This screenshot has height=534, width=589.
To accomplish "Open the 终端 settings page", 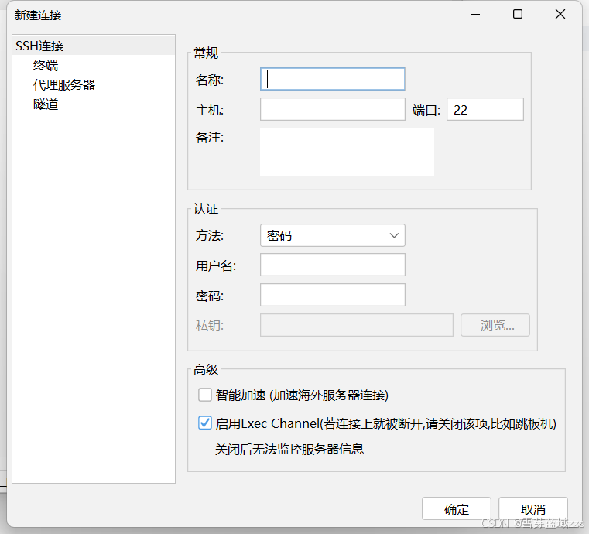I will (46, 66).
